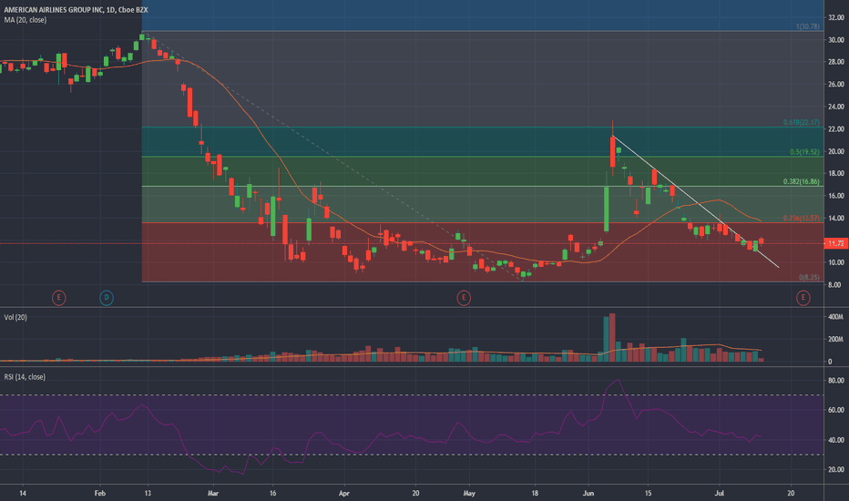Open the blue dividend D marker
849x501 pixels.
coord(107,297)
